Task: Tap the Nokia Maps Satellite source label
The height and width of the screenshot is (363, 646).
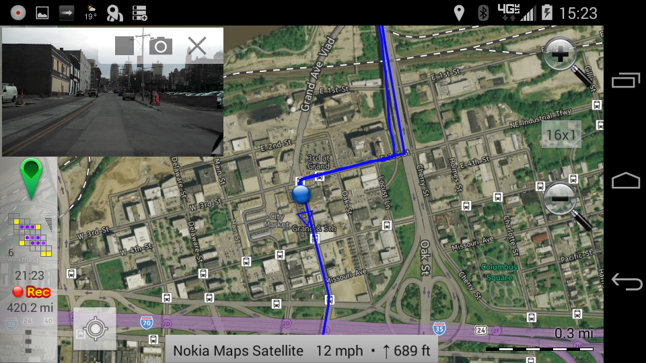Action: pyautogui.click(x=238, y=351)
